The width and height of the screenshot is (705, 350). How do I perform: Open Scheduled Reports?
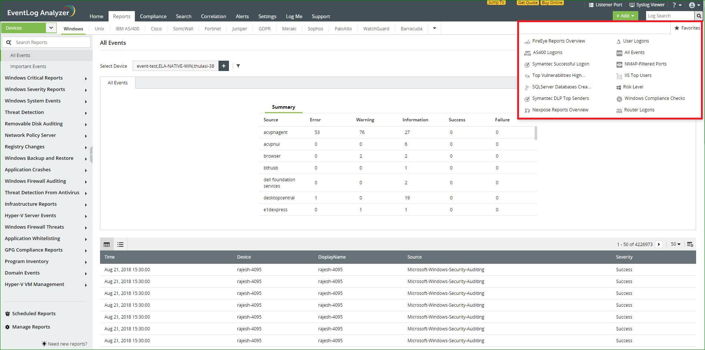(30, 313)
